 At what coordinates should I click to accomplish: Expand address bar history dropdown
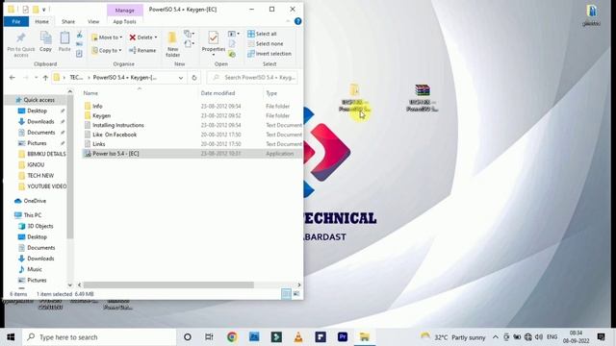tap(181, 78)
